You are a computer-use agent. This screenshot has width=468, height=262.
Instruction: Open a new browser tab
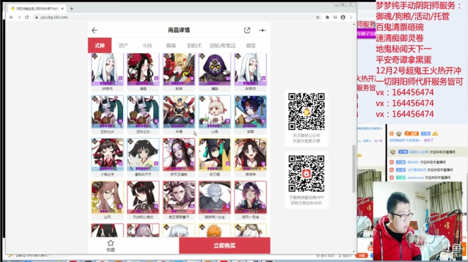pyautogui.click(x=71, y=8)
